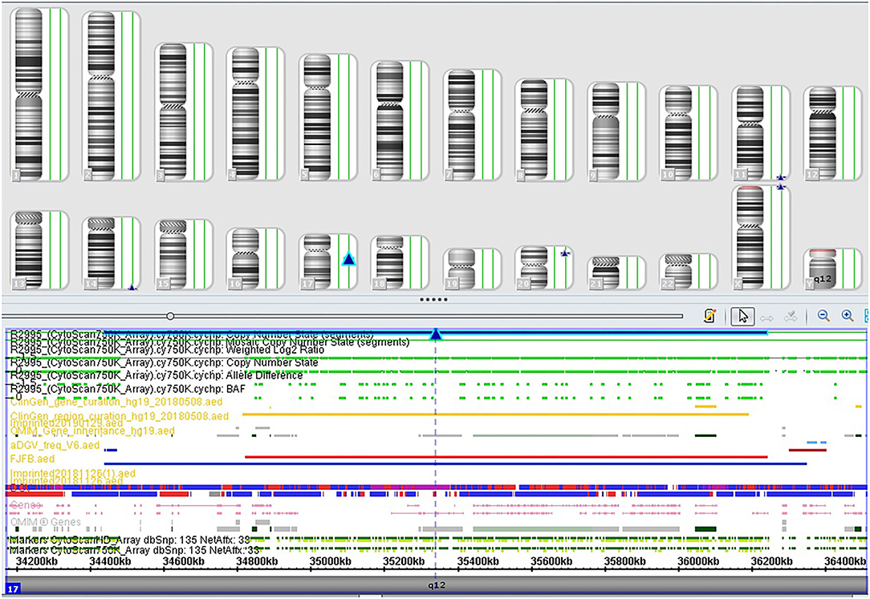Image resolution: width=870 pixels, height=599 pixels.
Task: Select chromosome 6 ideogram
Action: tap(389, 120)
